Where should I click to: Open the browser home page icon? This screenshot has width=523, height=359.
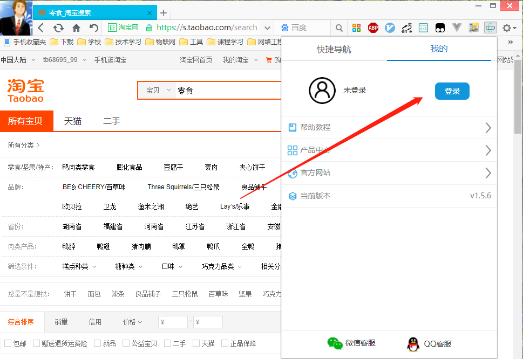(x=77, y=27)
